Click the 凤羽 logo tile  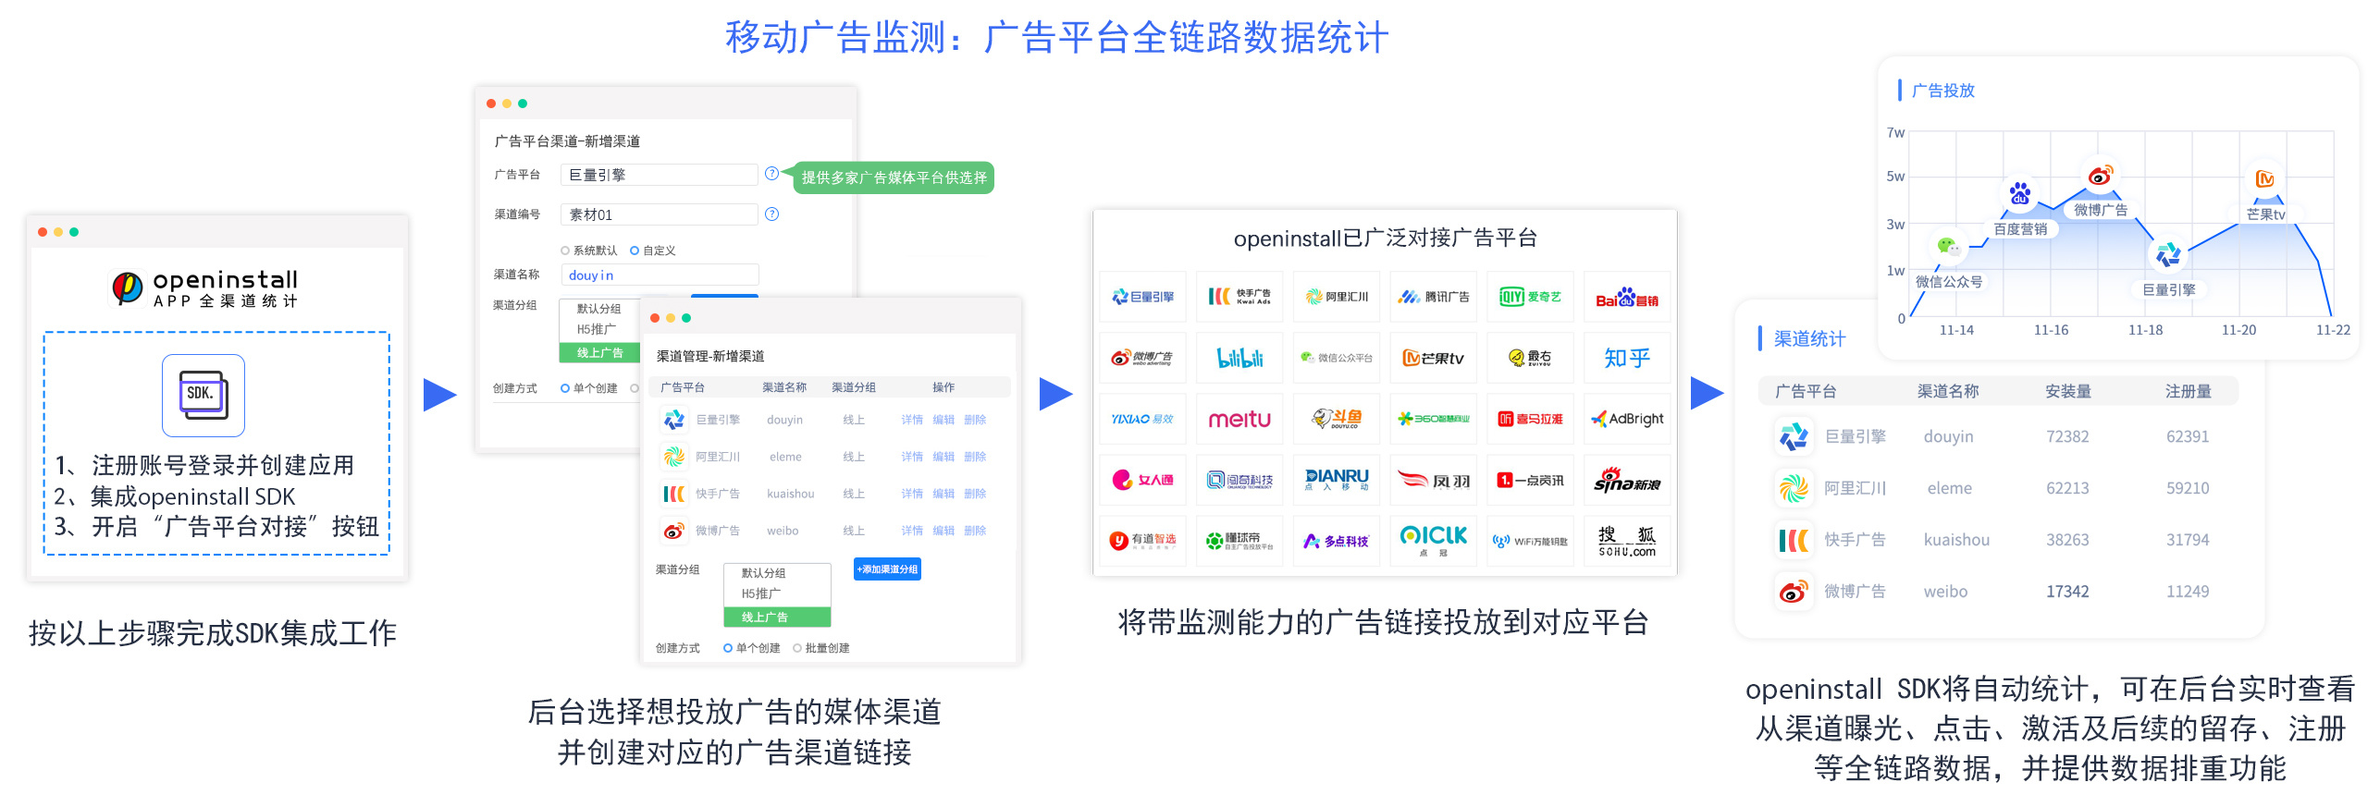click(1434, 480)
